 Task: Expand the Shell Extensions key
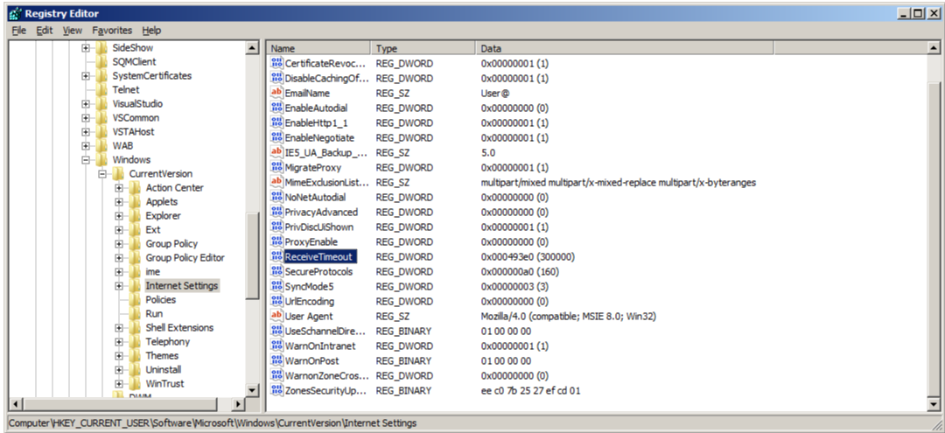click(119, 328)
